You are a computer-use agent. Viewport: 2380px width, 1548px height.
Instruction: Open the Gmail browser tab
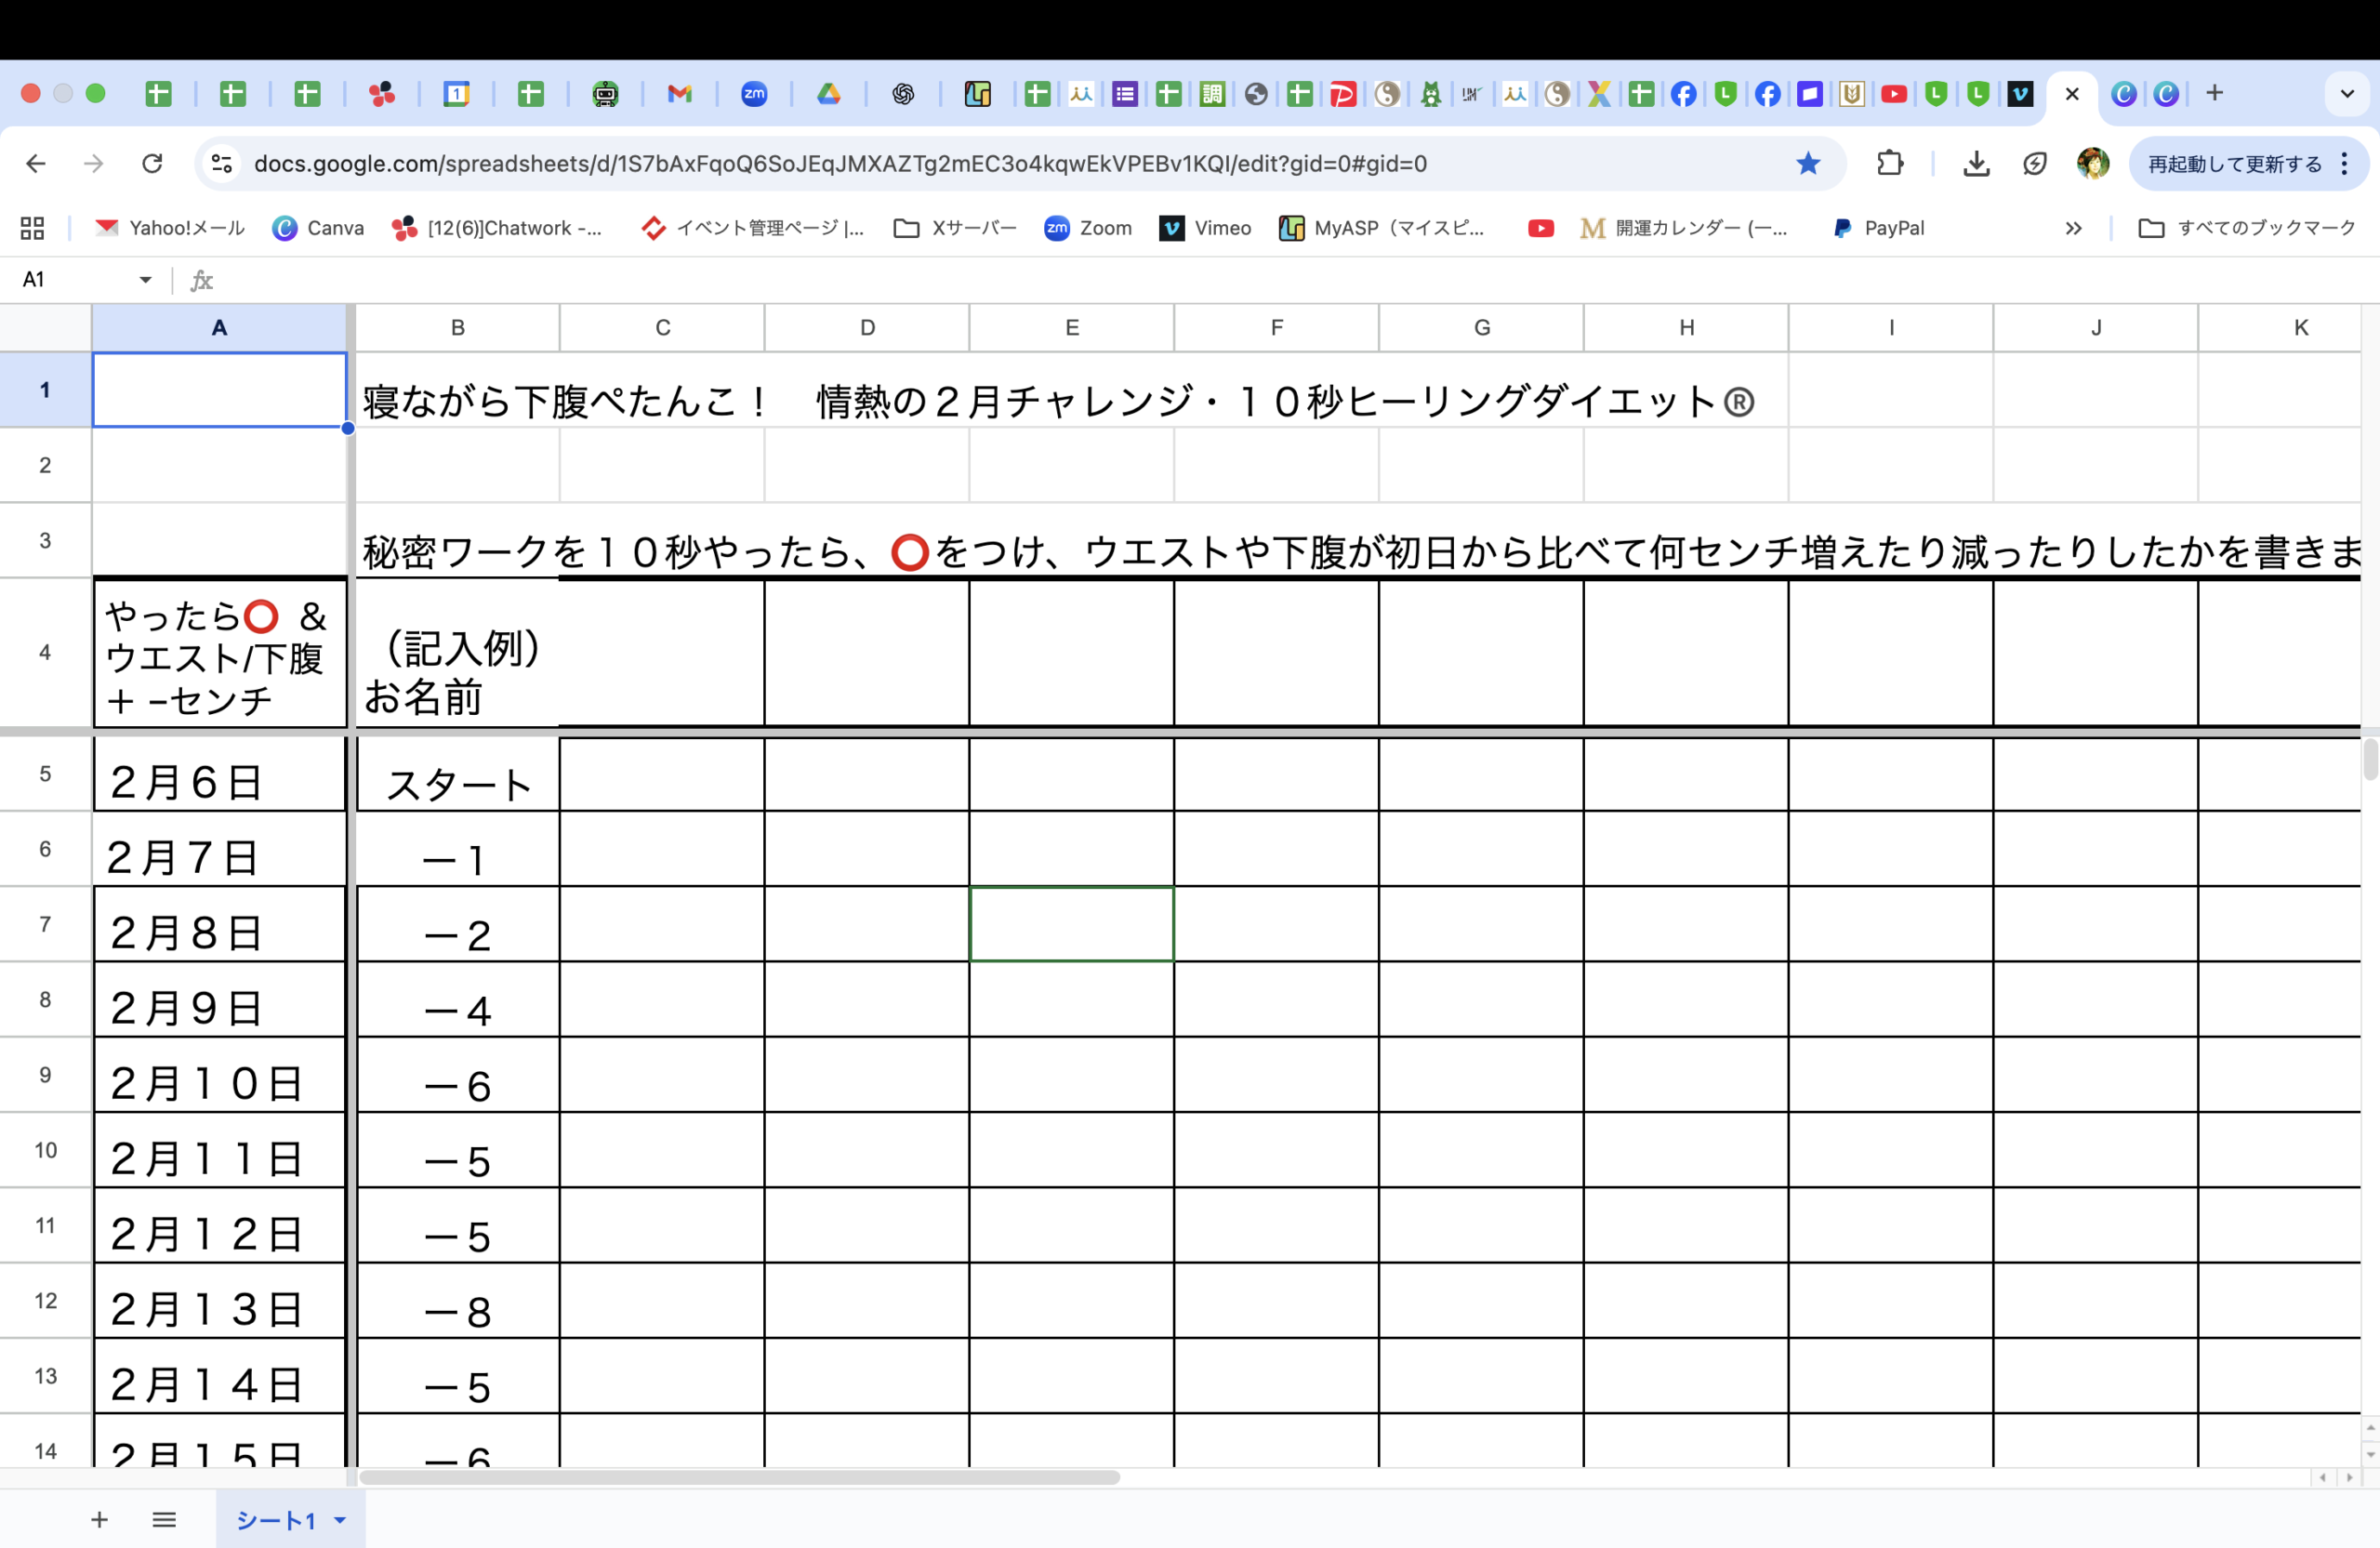[680, 94]
